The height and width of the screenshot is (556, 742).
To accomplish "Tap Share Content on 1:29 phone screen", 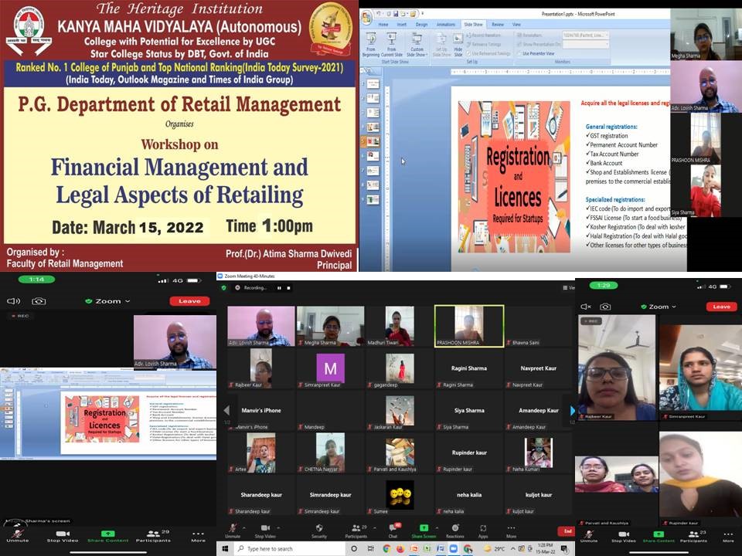I will tap(659, 537).
